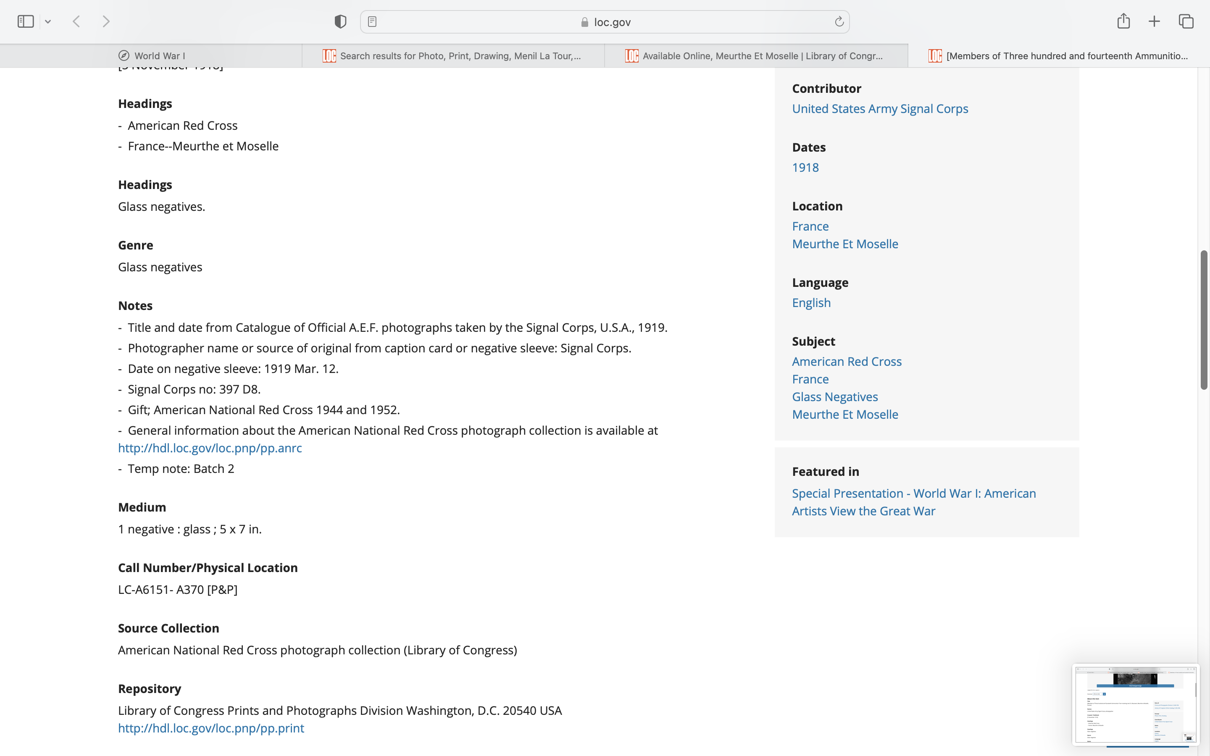
Task: Open the privacy report shield icon
Action: point(340,21)
